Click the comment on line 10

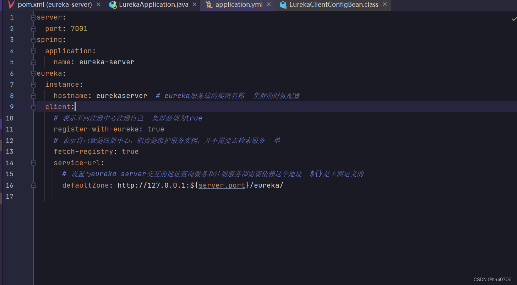coord(128,118)
